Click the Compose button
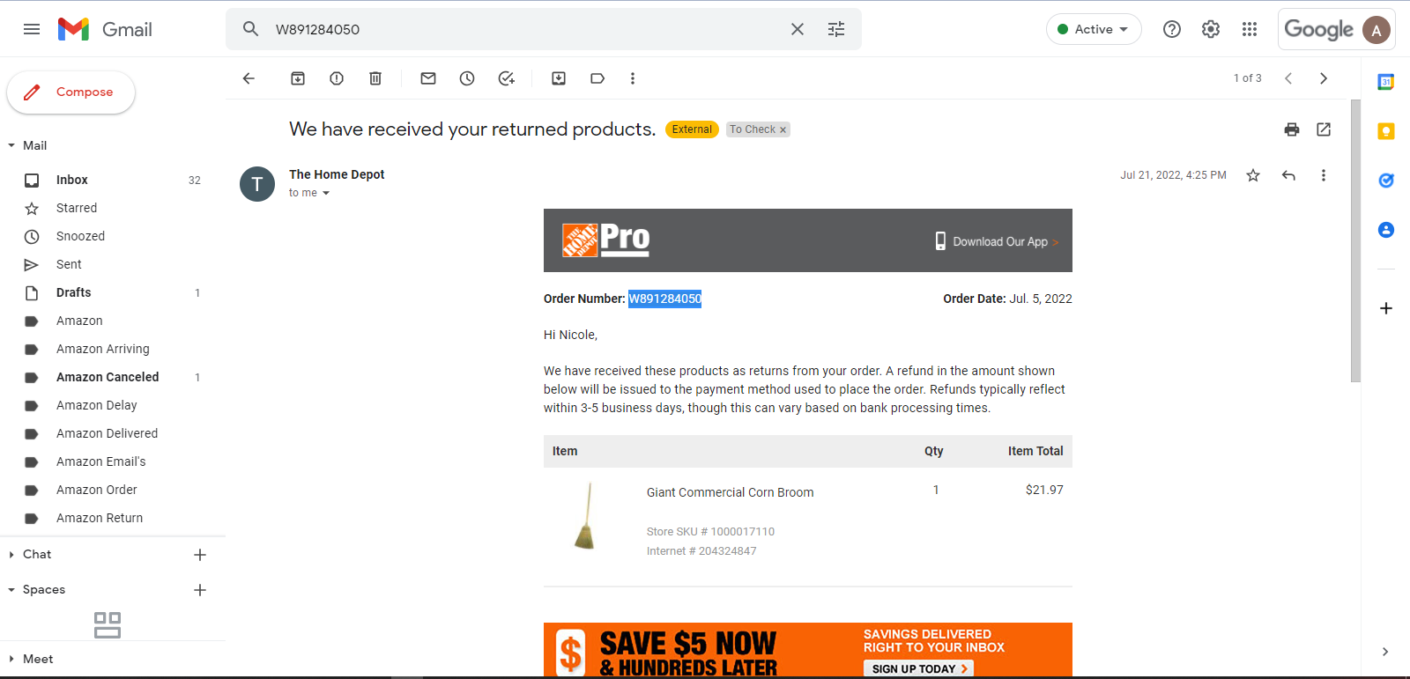The height and width of the screenshot is (679, 1410). pos(70,92)
